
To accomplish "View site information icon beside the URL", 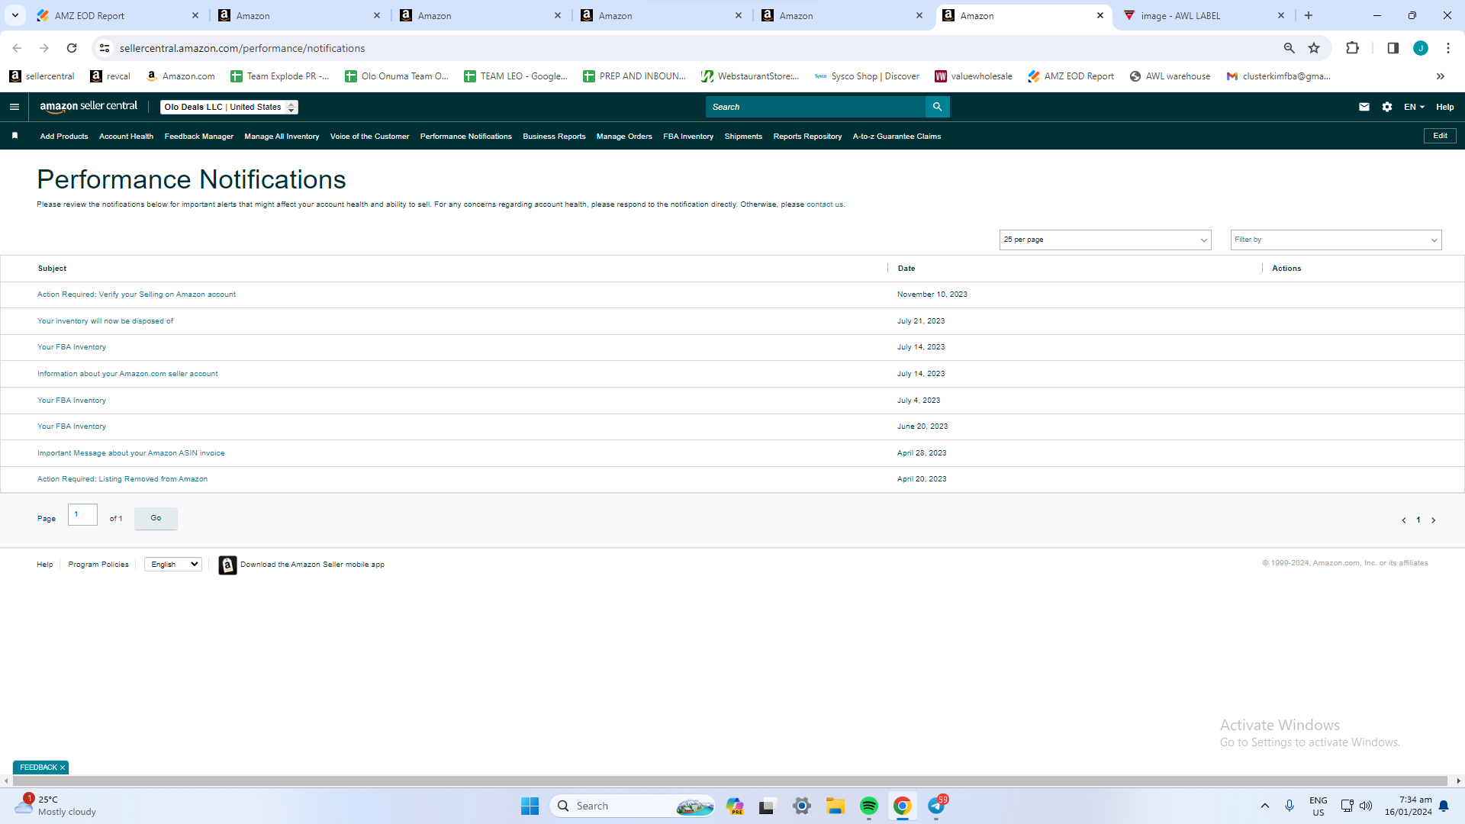I will coord(105,48).
